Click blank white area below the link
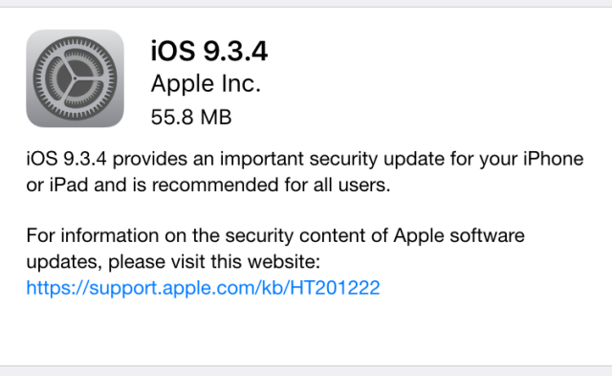This screenshot has height=376, width=612. point(306,332)
